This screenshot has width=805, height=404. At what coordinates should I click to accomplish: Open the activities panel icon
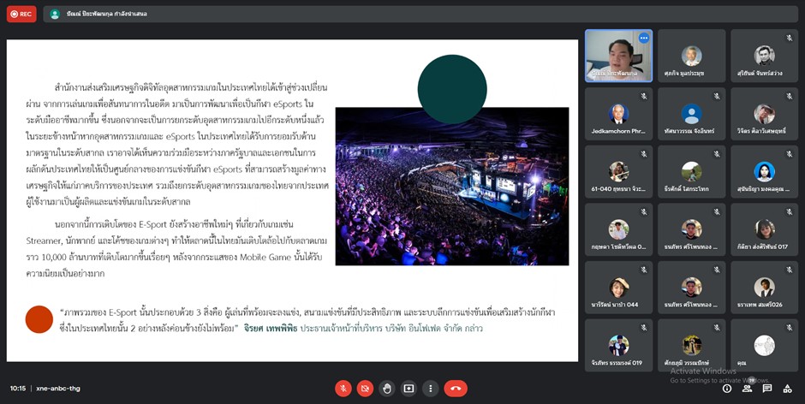tap(787, 389)
